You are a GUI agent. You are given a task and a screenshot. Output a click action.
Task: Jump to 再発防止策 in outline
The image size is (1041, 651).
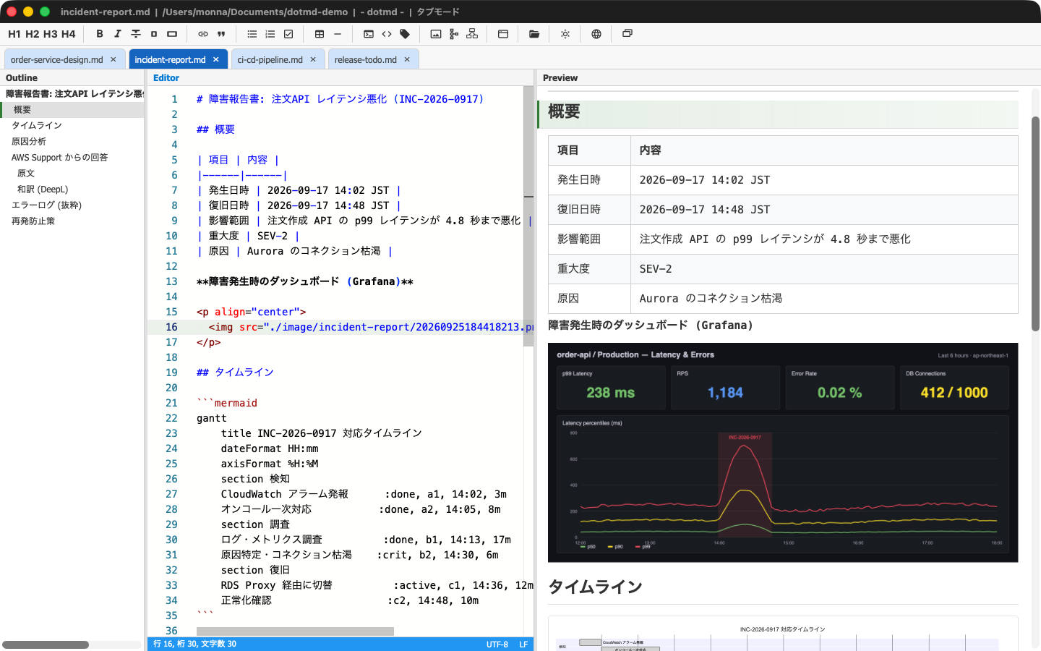click(33, 221)
